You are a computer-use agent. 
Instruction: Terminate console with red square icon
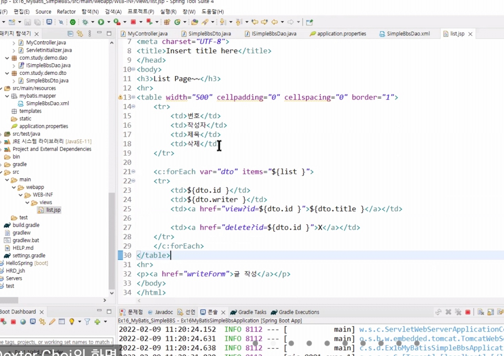pyautogui.click(x=468, y=312)
